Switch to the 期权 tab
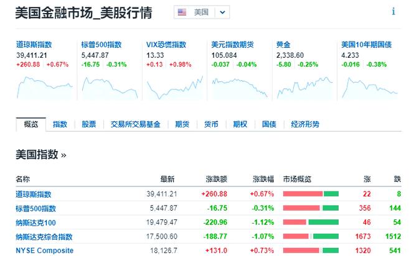The image size is (409, 256). tap(240, 124)
